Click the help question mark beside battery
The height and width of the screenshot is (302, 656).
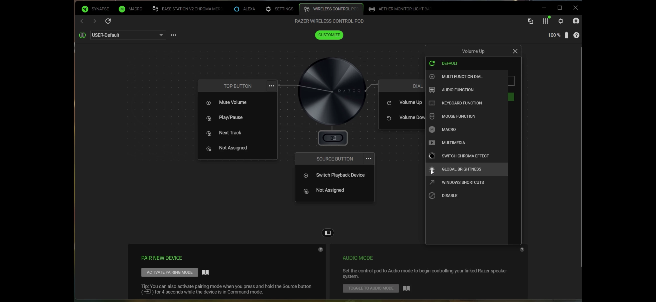point(576,35)
